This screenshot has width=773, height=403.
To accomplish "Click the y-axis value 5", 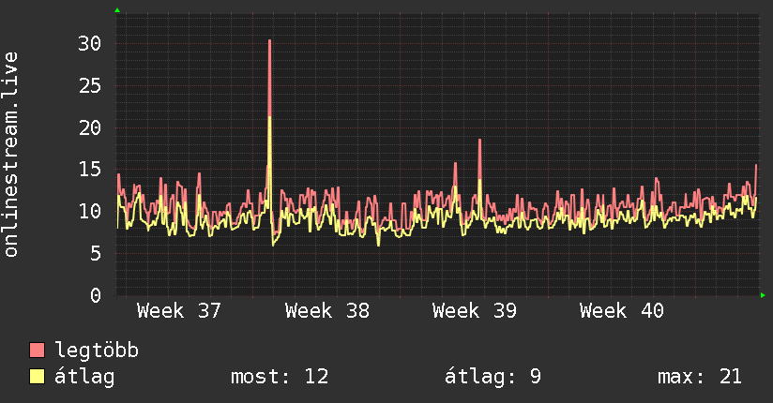I will 96,253.
